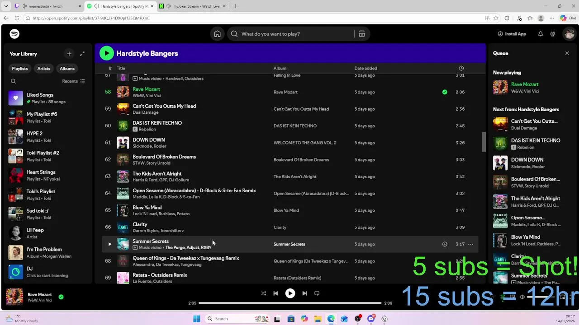
Task: Favorite this page with address bar star
Action: click(496, 18)
